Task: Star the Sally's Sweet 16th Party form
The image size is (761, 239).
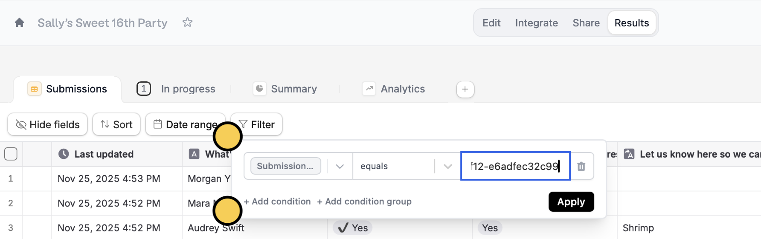Action: (187, 23)
